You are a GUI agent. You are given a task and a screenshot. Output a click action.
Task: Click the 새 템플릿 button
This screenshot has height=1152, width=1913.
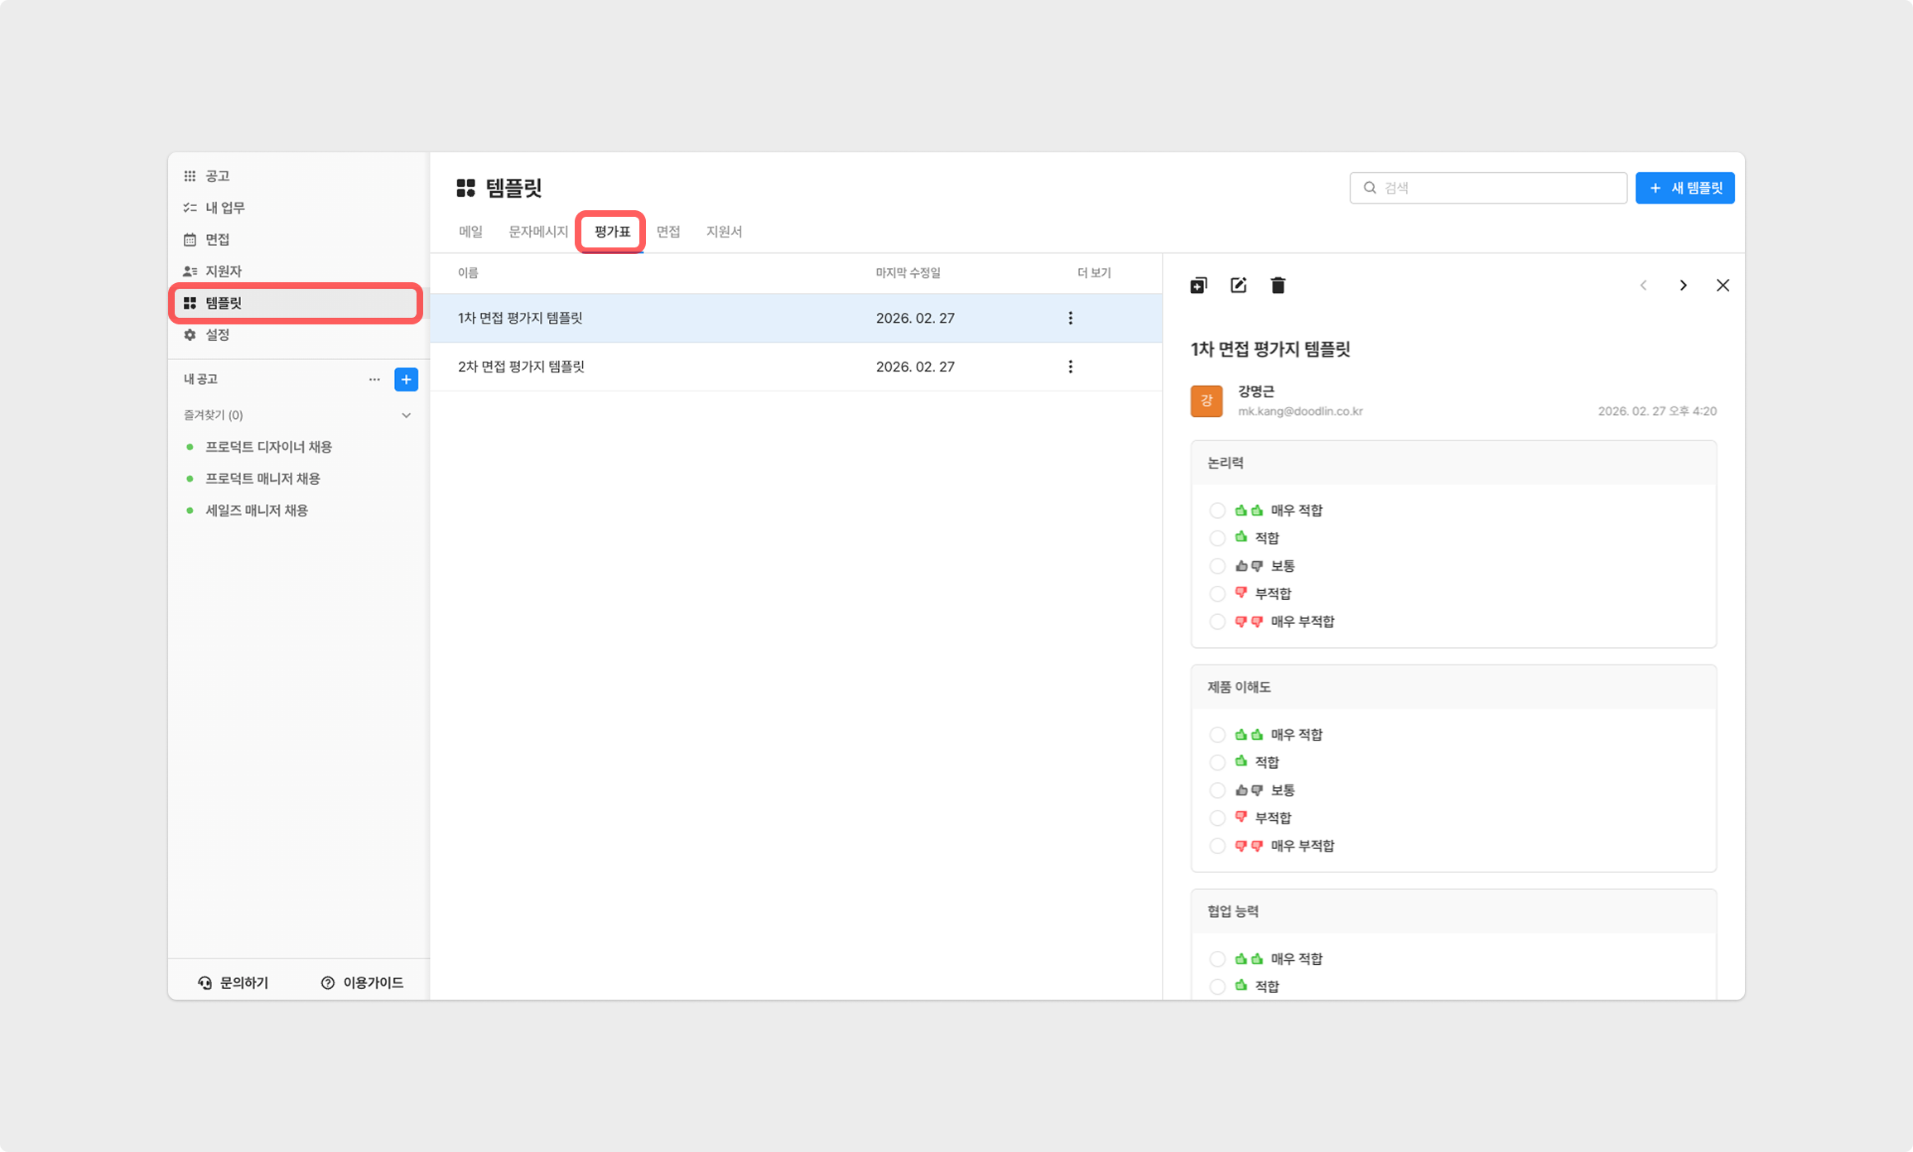click(1684, 188)
